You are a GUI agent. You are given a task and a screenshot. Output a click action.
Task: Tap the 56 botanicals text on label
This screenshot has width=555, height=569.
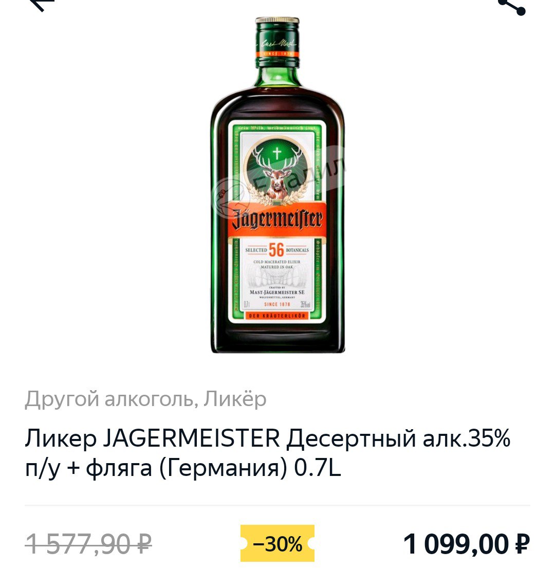click(277, 250)
